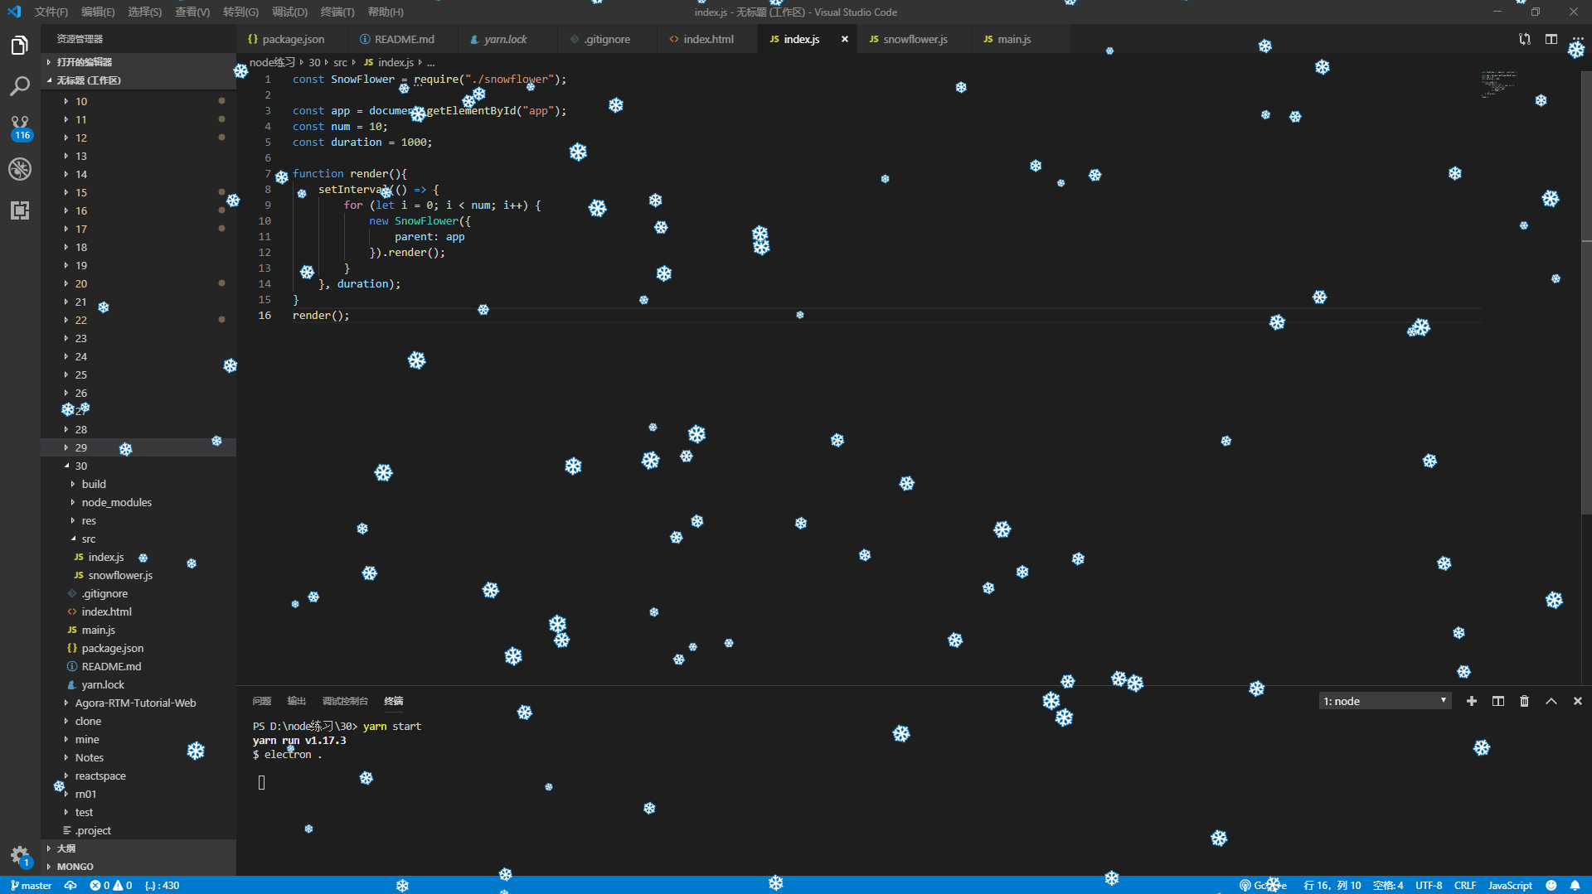Switch to the 输出 panel tab
The width and height of the screenshot is (1592, 894).
pos(297,701)
